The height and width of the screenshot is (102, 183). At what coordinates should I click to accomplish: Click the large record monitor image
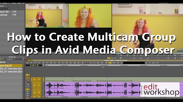(147, 28)
